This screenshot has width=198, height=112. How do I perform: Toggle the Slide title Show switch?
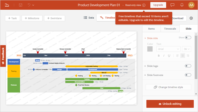(188, 38)
